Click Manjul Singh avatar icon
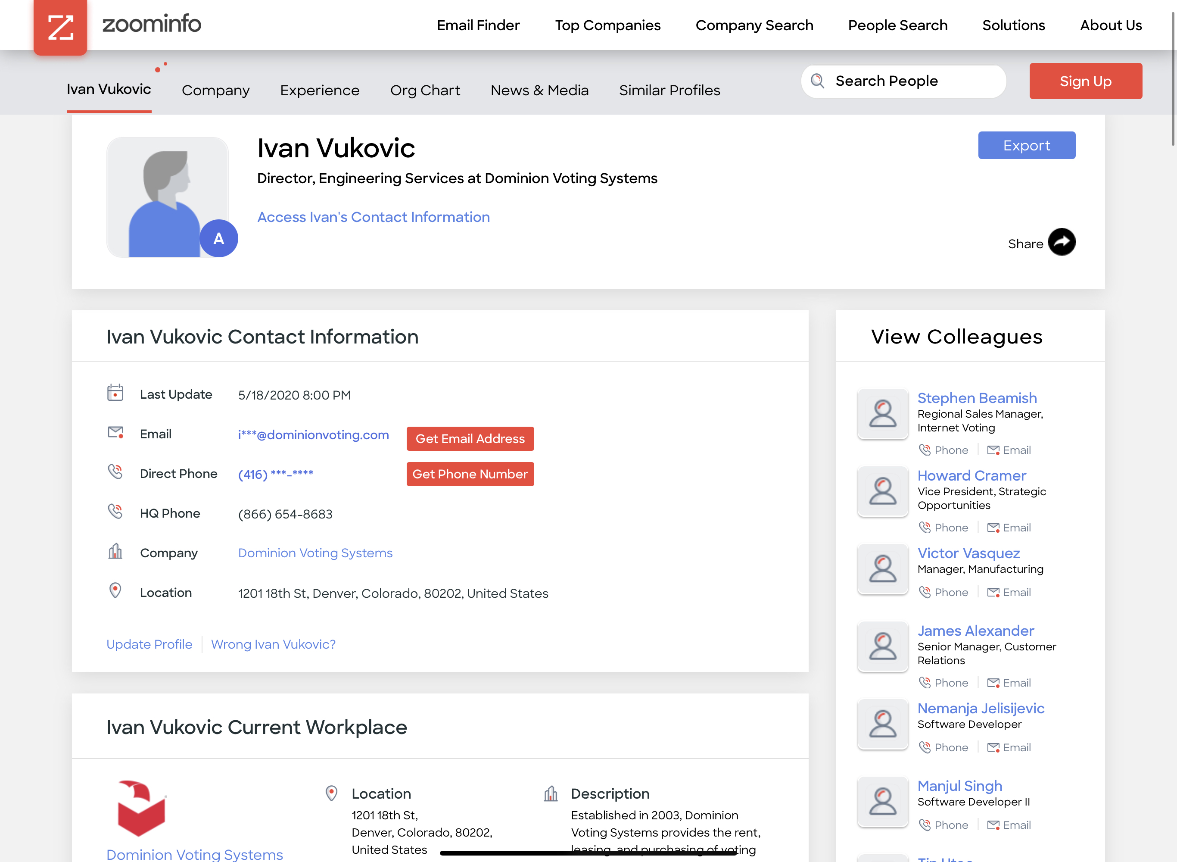1177x862 pixels. click(x=883, y=802)
